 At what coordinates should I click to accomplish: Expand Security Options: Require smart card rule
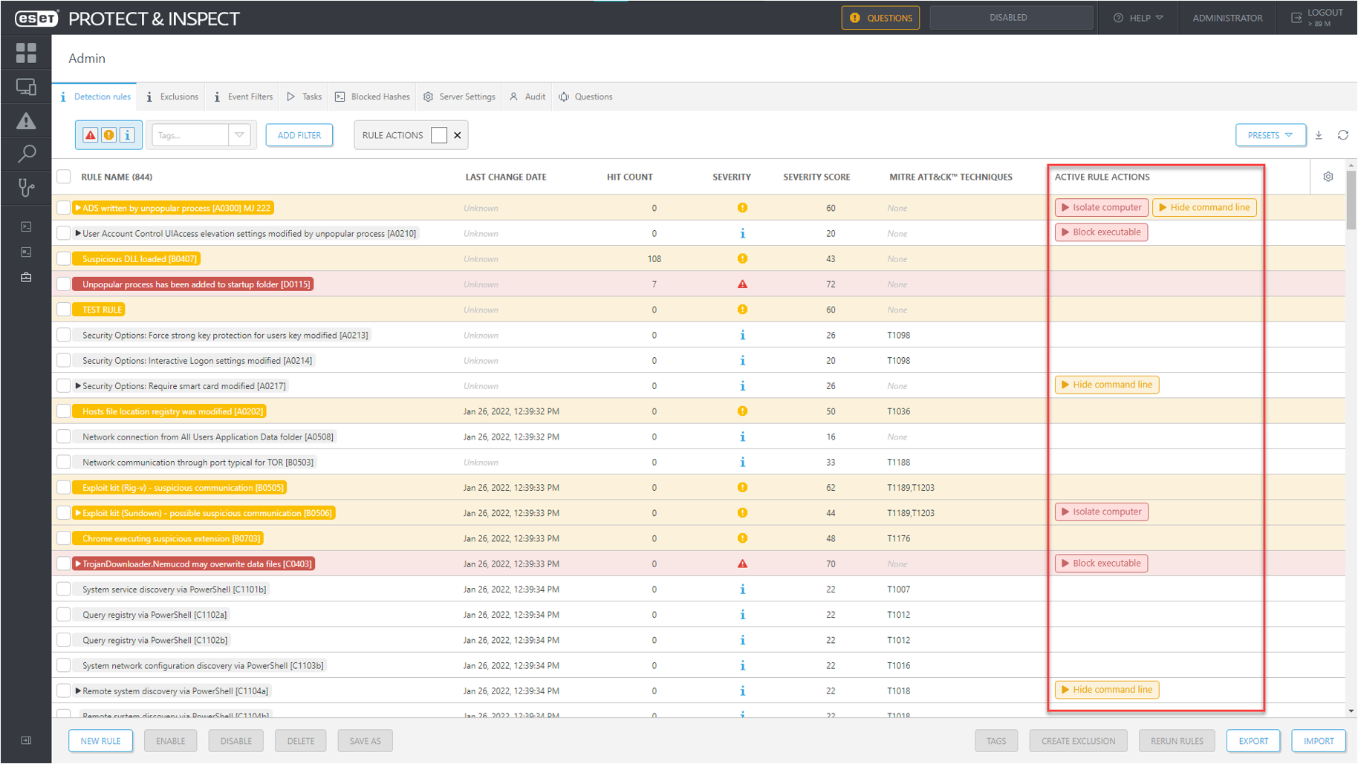coord(78,386)
